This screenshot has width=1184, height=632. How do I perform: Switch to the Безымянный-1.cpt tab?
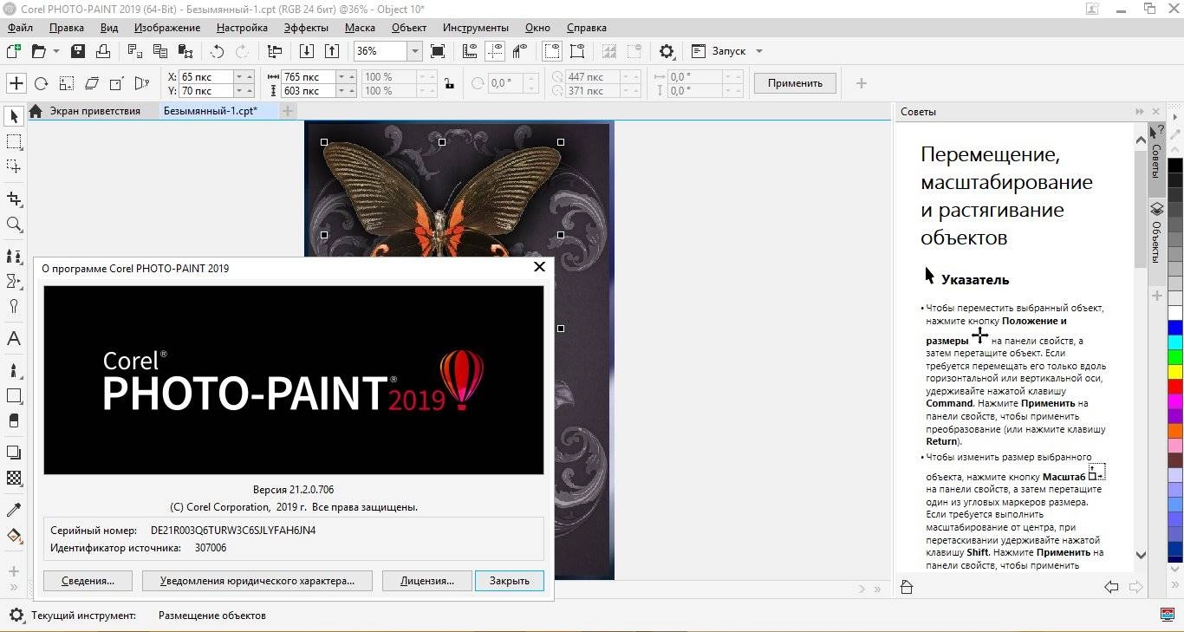coord(210,111)
